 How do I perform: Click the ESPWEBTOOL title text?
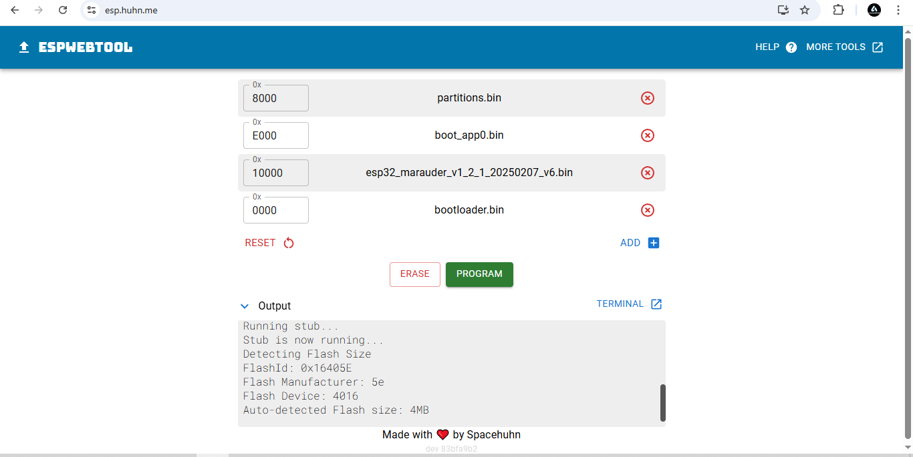(86, 47)
